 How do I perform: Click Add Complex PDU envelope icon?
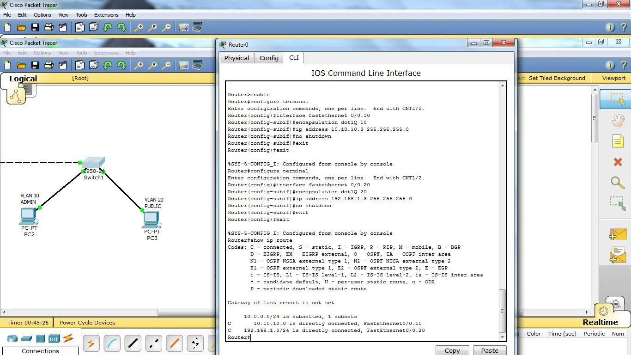tap(618, 255)
